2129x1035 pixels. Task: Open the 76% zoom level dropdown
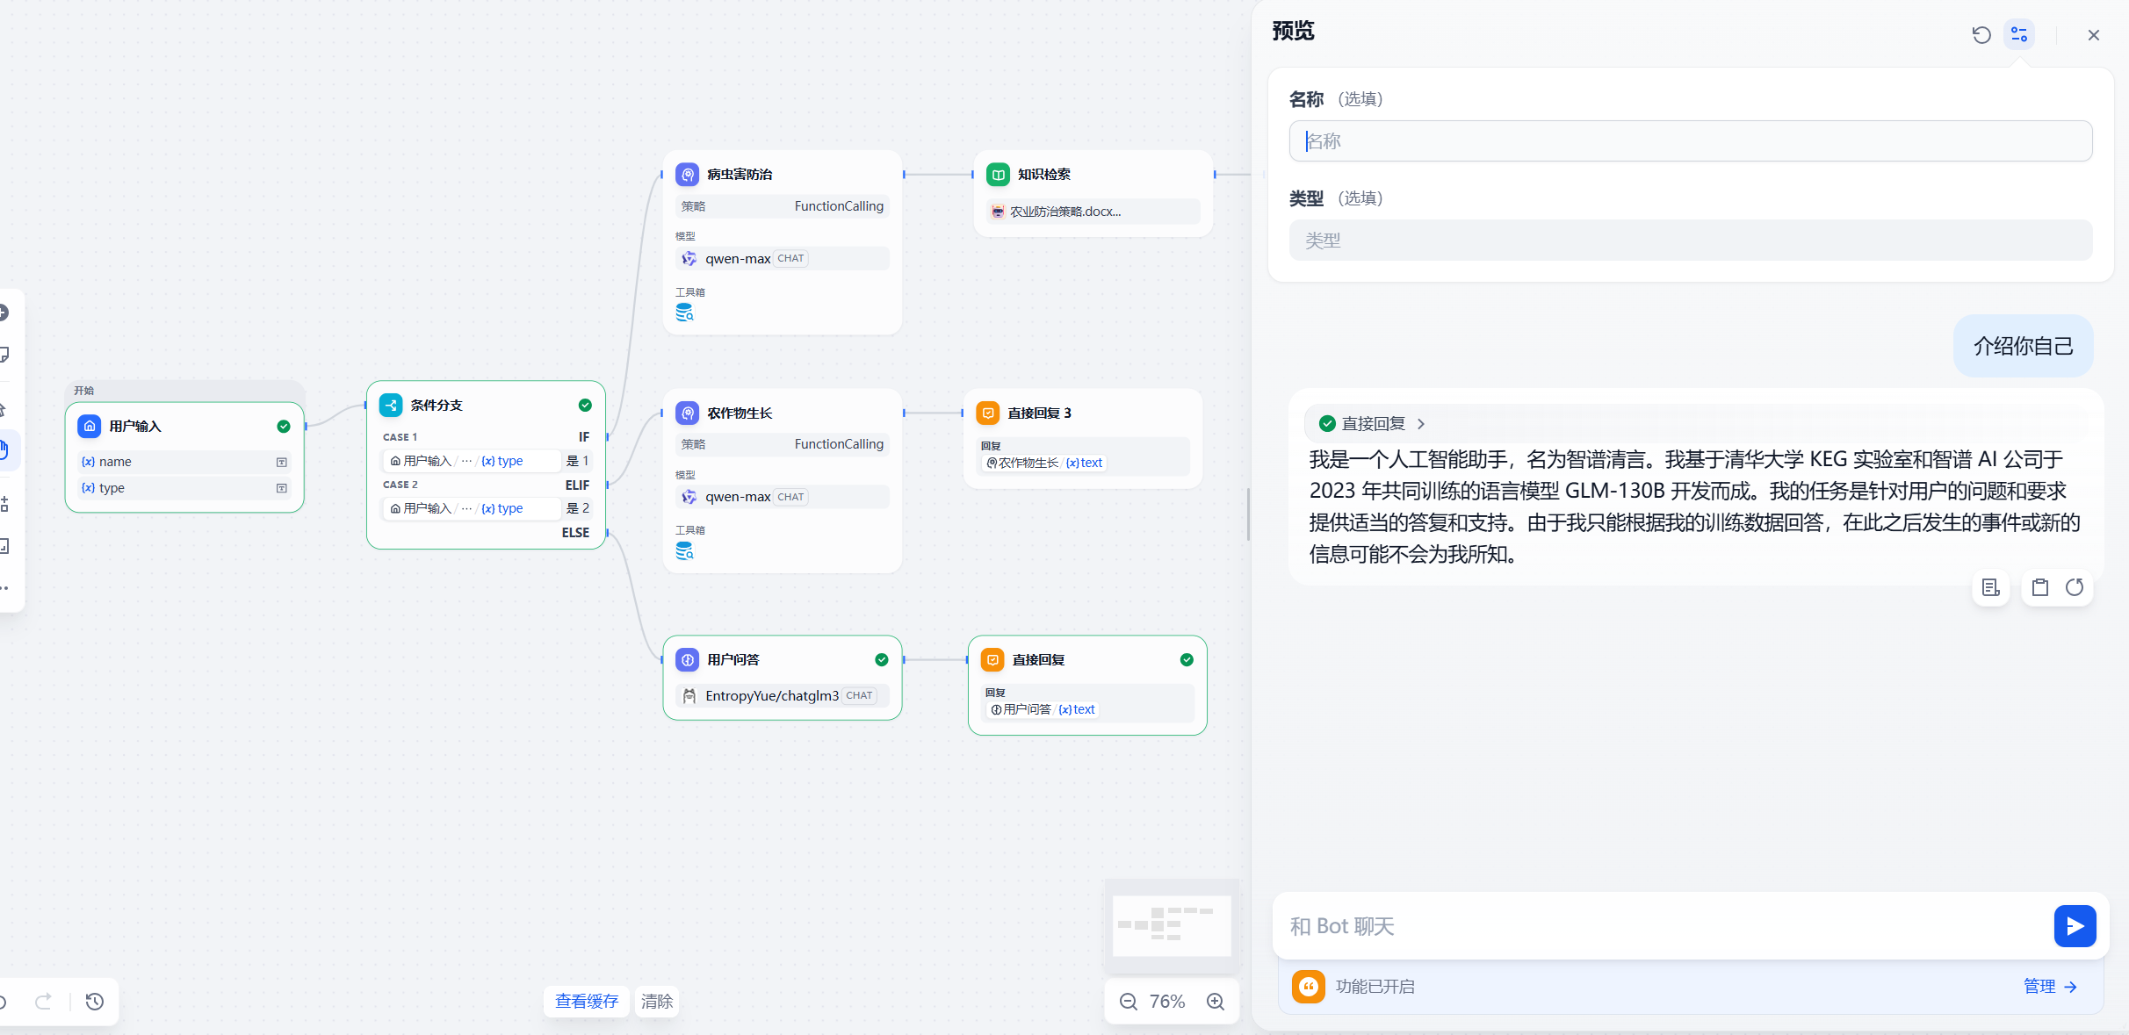tap(1167, 1002)
